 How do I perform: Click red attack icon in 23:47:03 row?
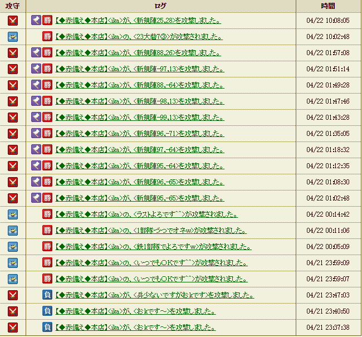[13, 295]
